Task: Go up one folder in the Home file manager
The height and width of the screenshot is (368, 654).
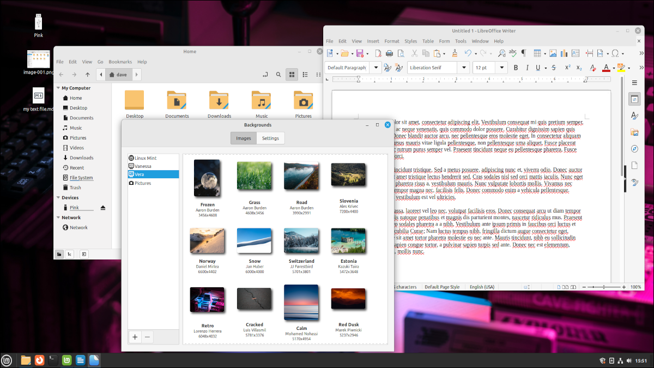Action: point(87,75)
